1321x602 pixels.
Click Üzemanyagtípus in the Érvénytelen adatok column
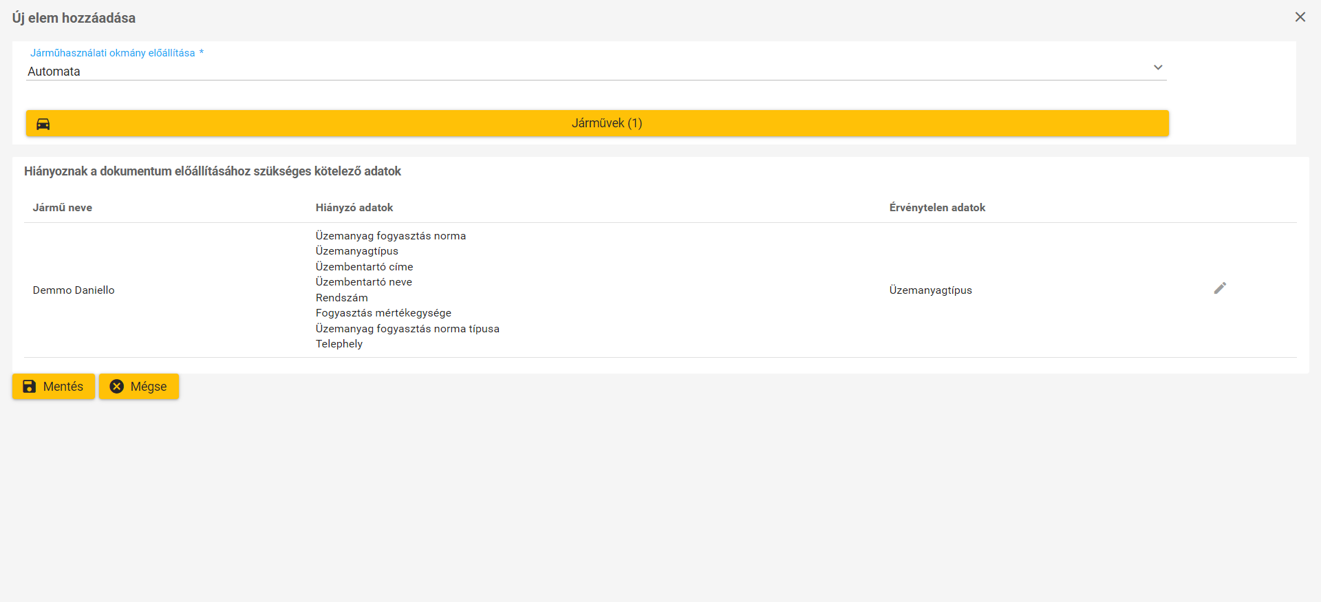point(930,290)
